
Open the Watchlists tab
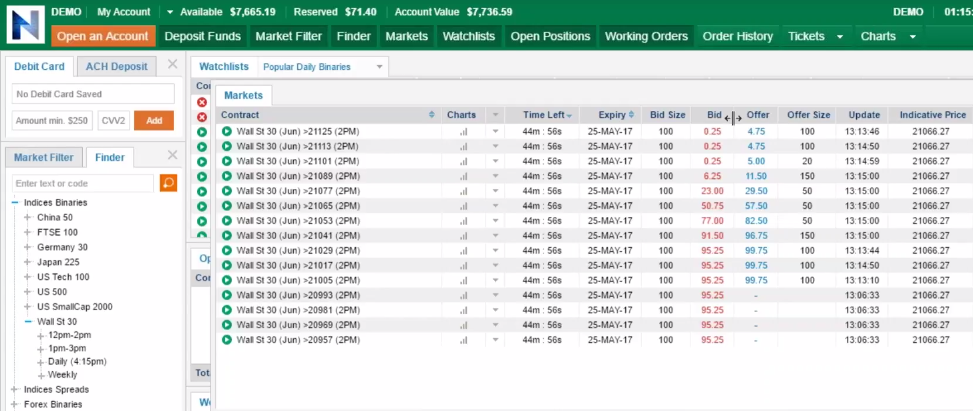[x=224, y=66]
